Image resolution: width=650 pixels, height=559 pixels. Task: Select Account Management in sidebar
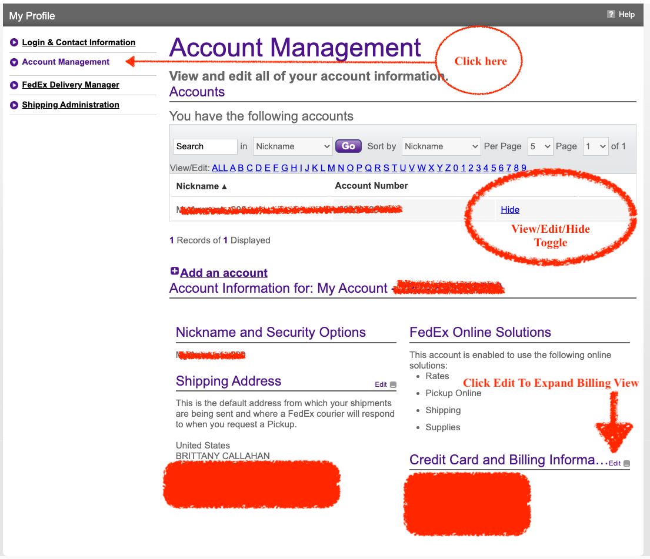pyautogui.click(x=65, y=62)
